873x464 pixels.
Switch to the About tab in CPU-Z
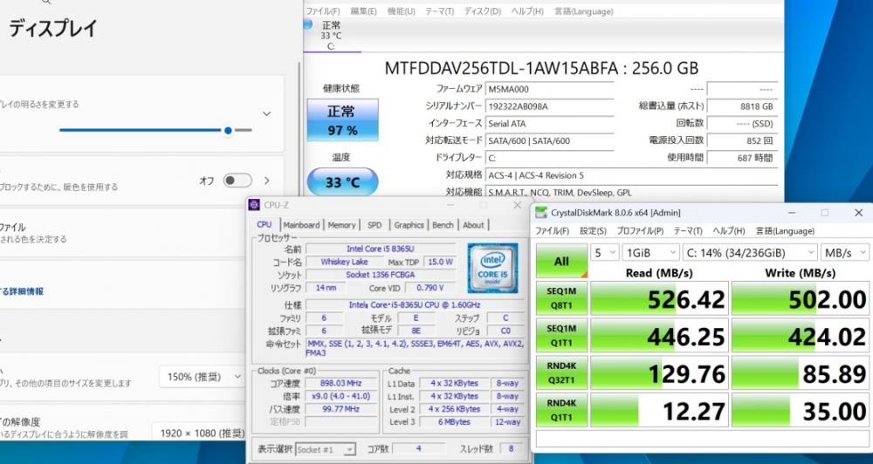[473, 225]
